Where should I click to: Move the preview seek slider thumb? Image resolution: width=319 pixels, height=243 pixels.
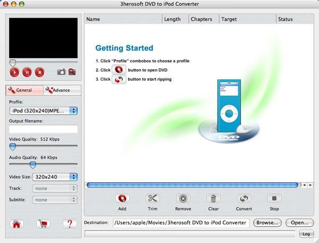click(x=13, y=63)
